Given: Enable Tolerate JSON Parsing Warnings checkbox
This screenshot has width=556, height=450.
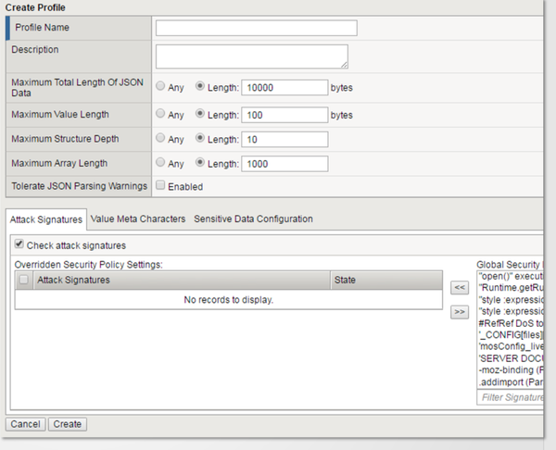Looking at the screenshot, I should click(x=161, y=186).
